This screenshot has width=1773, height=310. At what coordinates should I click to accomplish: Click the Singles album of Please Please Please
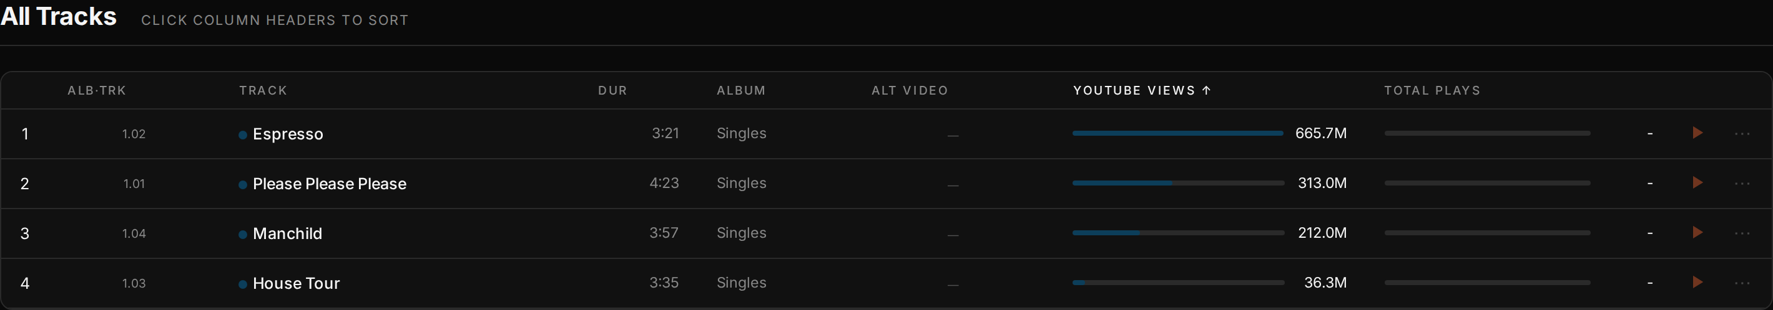tap(741, 183)
